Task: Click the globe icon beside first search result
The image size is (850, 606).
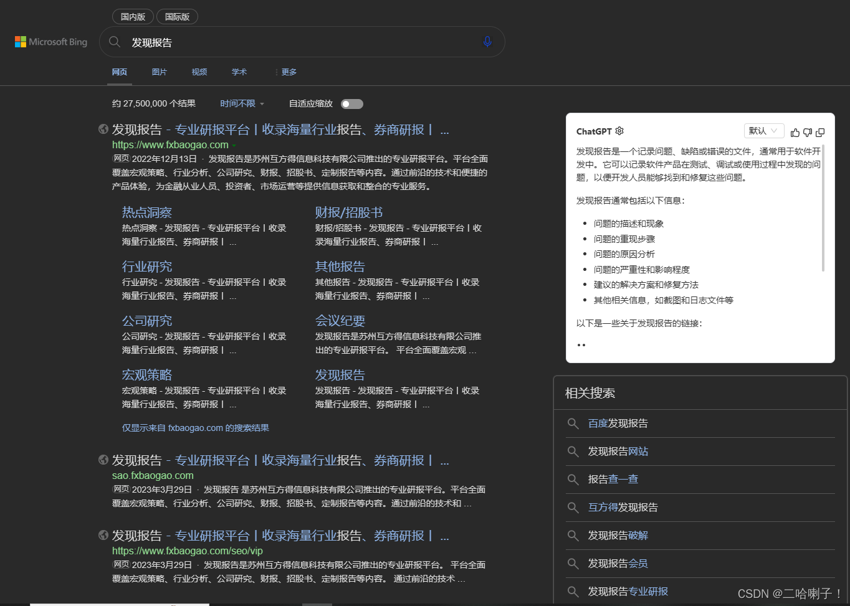Action: coord(103,129)
